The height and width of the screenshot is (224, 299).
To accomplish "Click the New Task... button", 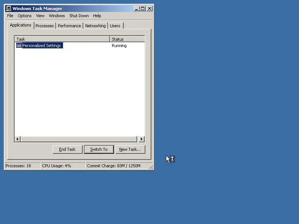I will (x=130, y=149).
